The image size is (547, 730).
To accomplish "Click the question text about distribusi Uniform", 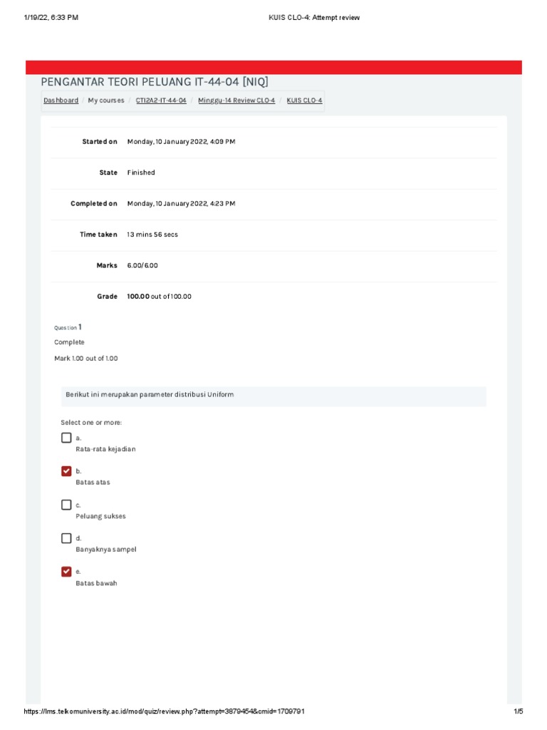I will click(150, 395).
